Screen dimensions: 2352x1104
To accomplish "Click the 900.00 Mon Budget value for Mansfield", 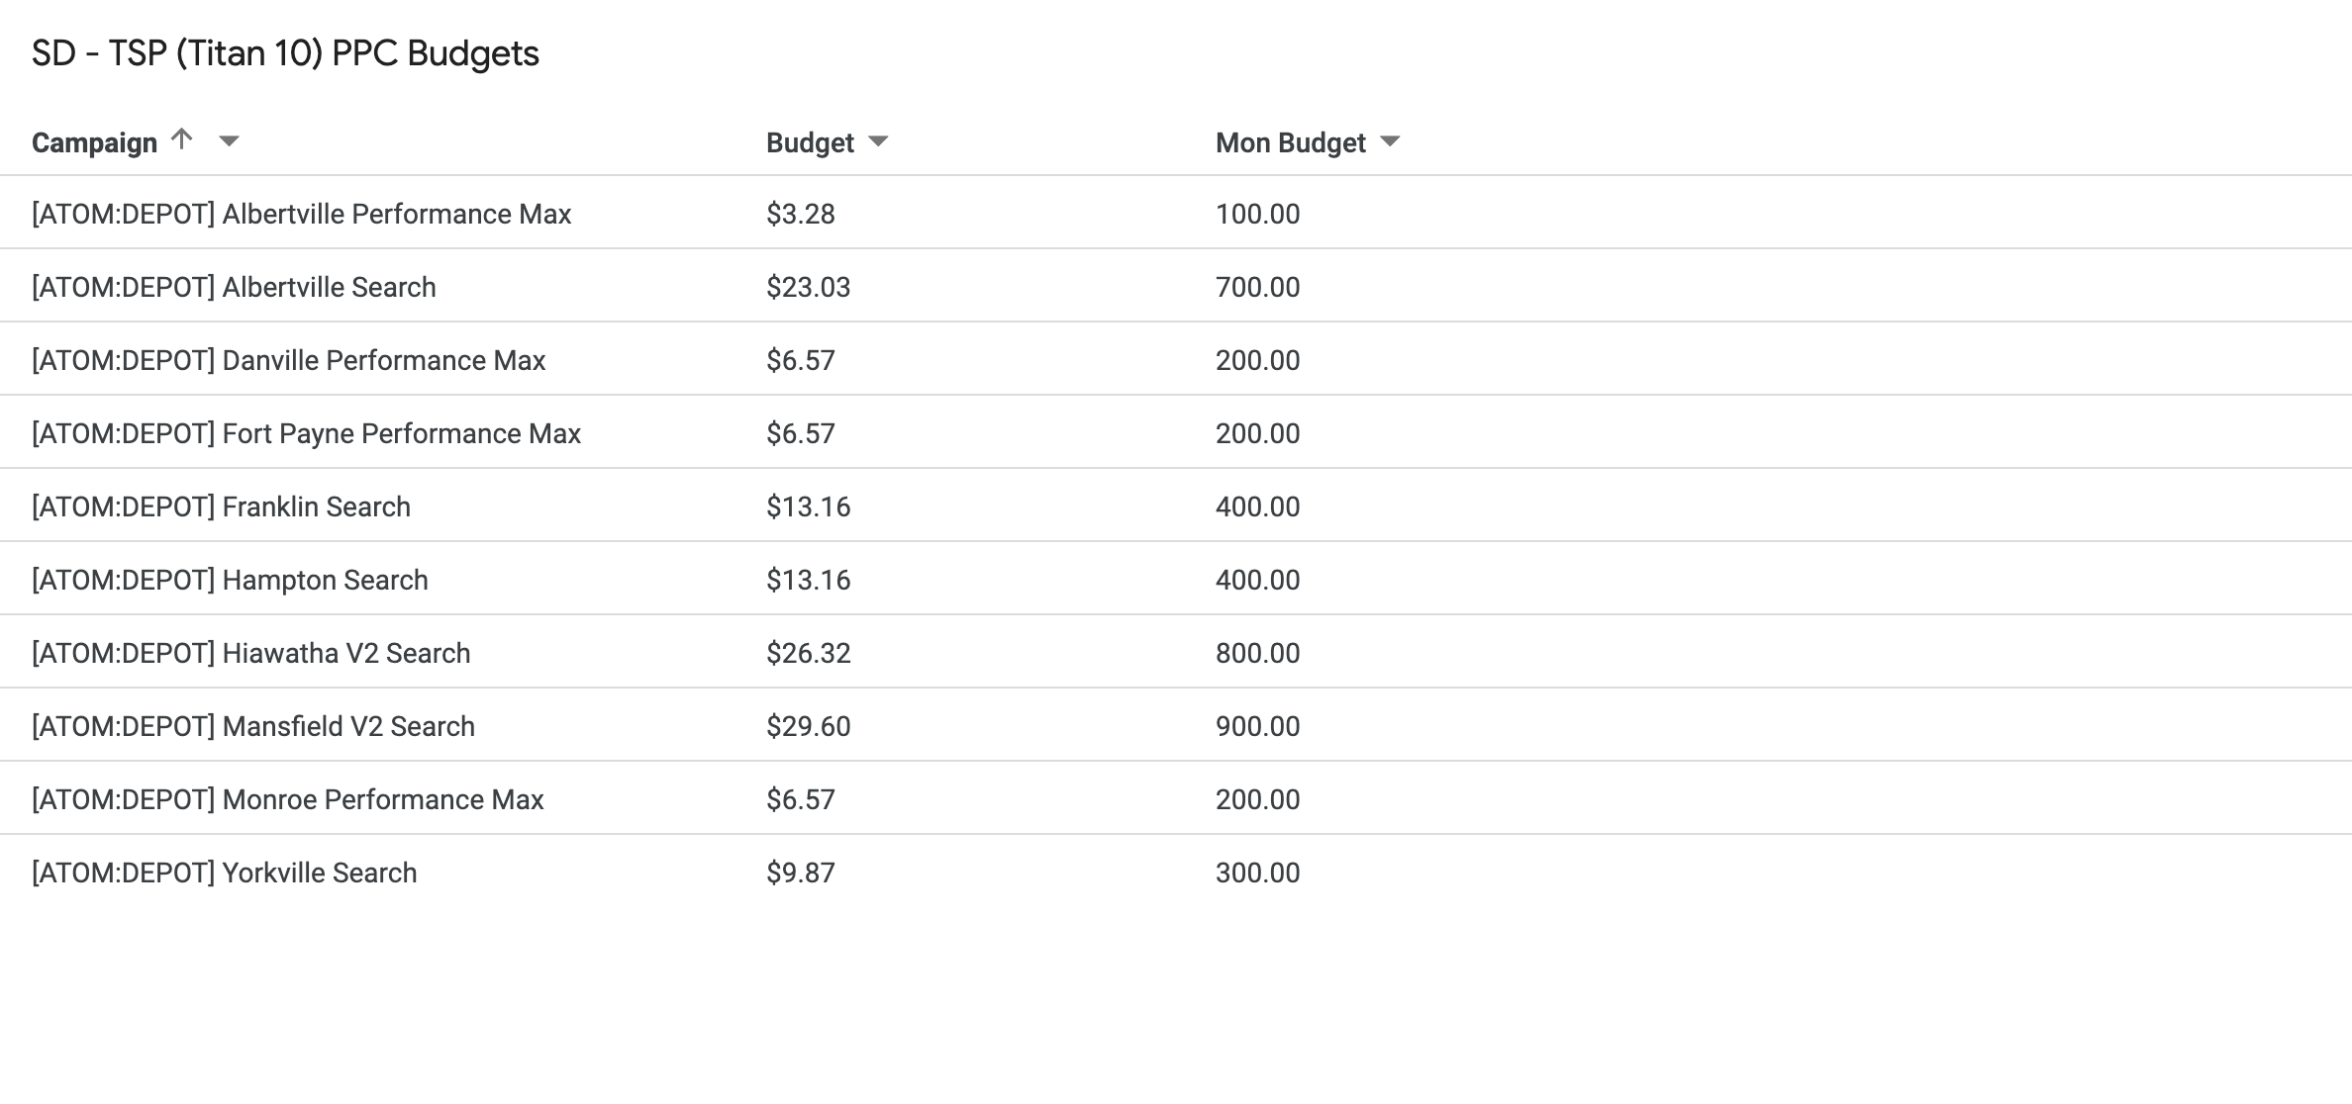I will [1257, 725].
